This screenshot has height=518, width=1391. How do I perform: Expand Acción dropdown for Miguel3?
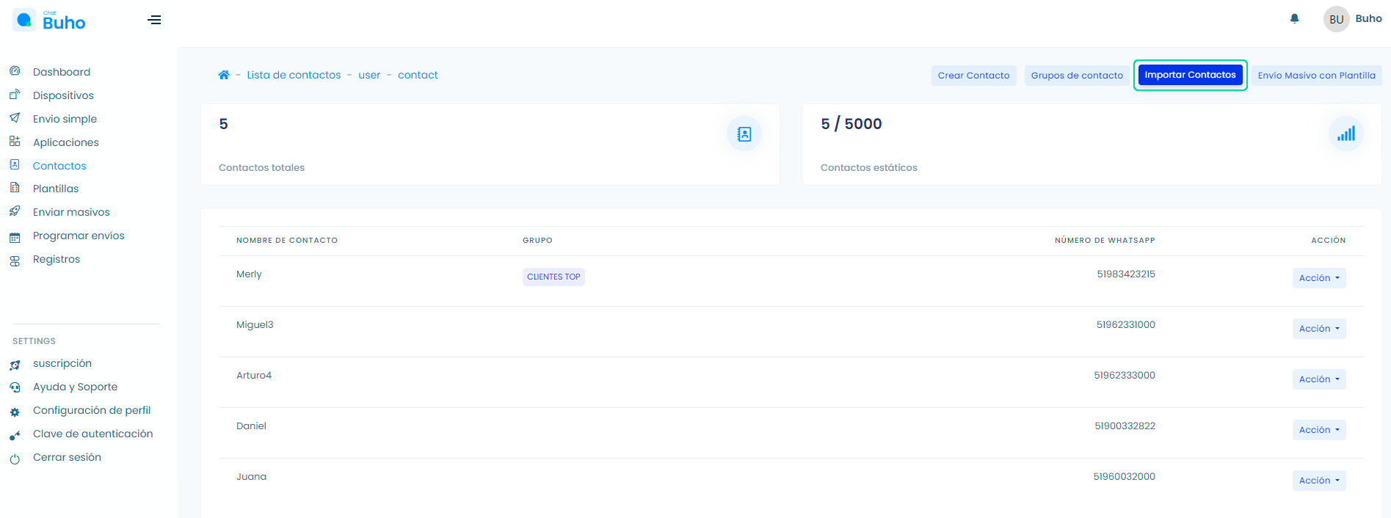pos(1318,329)
